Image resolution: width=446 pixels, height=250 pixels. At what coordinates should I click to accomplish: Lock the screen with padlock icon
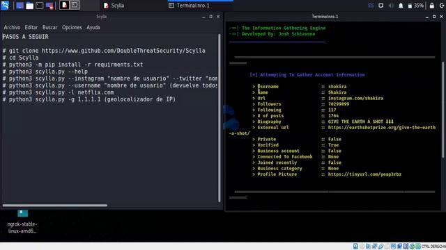(x=432, y=6)
